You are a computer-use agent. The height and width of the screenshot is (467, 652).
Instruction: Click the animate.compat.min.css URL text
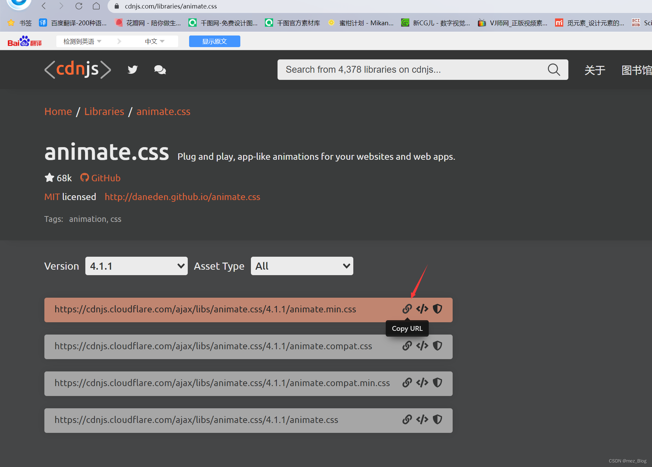[222, 383]
